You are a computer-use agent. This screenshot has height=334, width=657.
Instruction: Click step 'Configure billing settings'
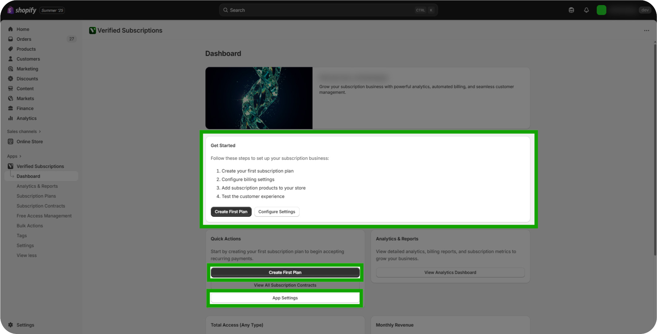(x=248, y=179)
